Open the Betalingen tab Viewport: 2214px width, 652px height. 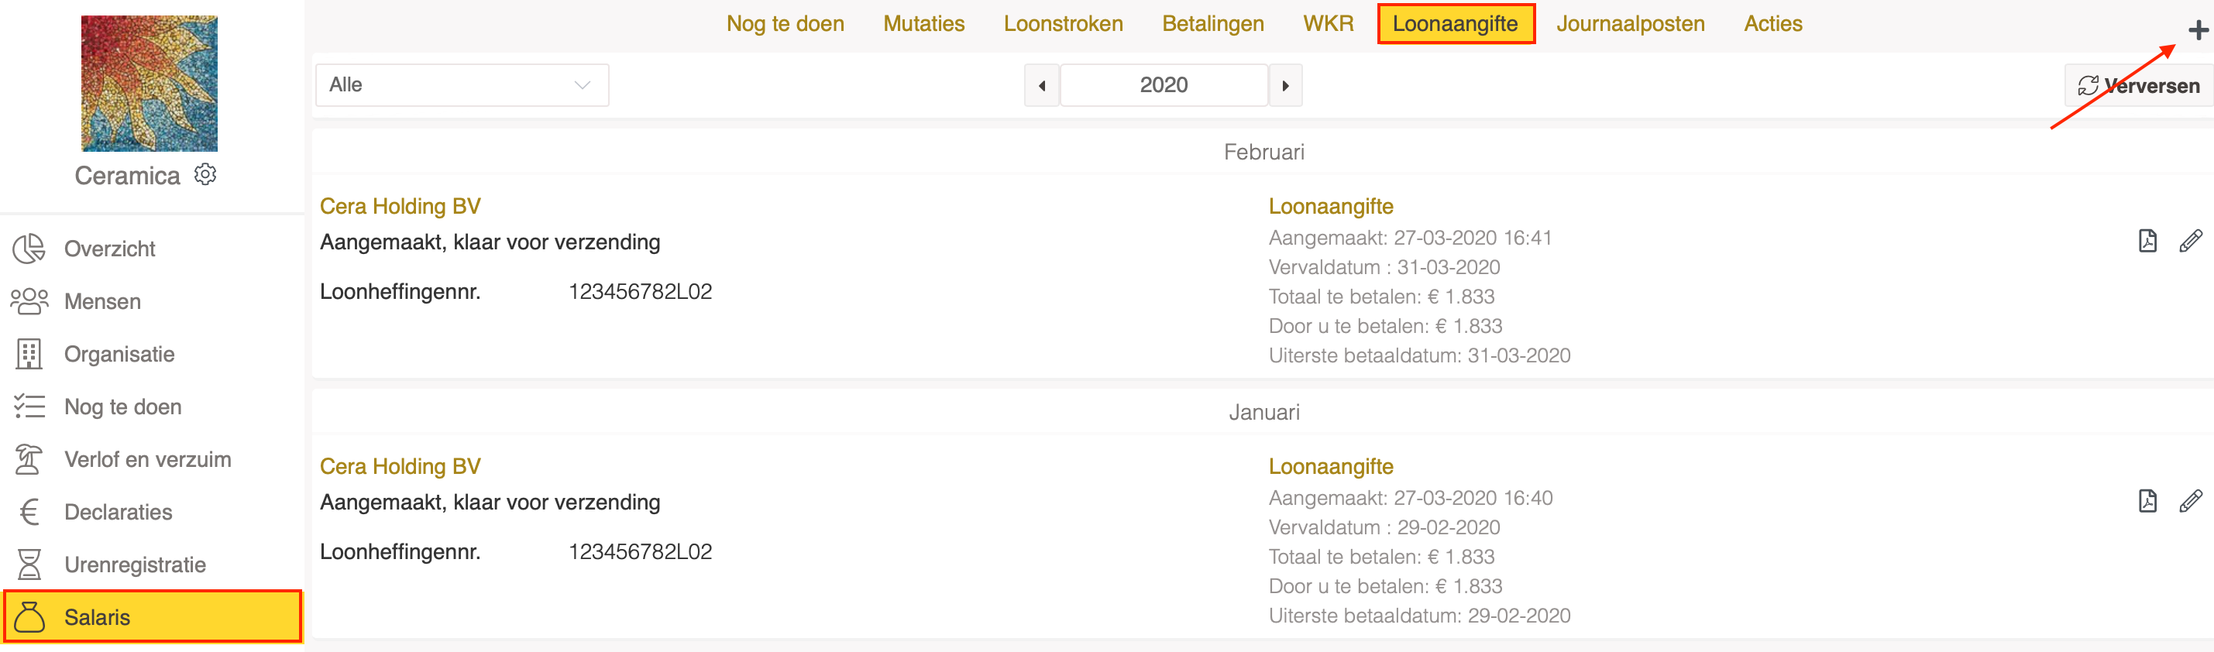[1212, 23]
